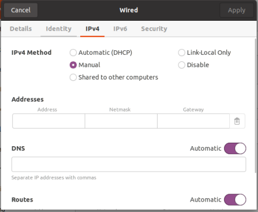The image size is (258, 212).
Task: Click the DNS servers text field
Action: 129,164
